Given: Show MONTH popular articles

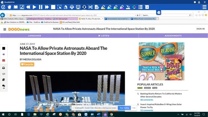Looking at the screenshot, I should click(147, 88).
